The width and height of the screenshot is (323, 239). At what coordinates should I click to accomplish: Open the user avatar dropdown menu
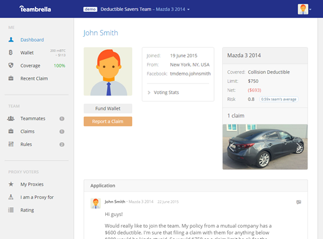coord(304,9)
